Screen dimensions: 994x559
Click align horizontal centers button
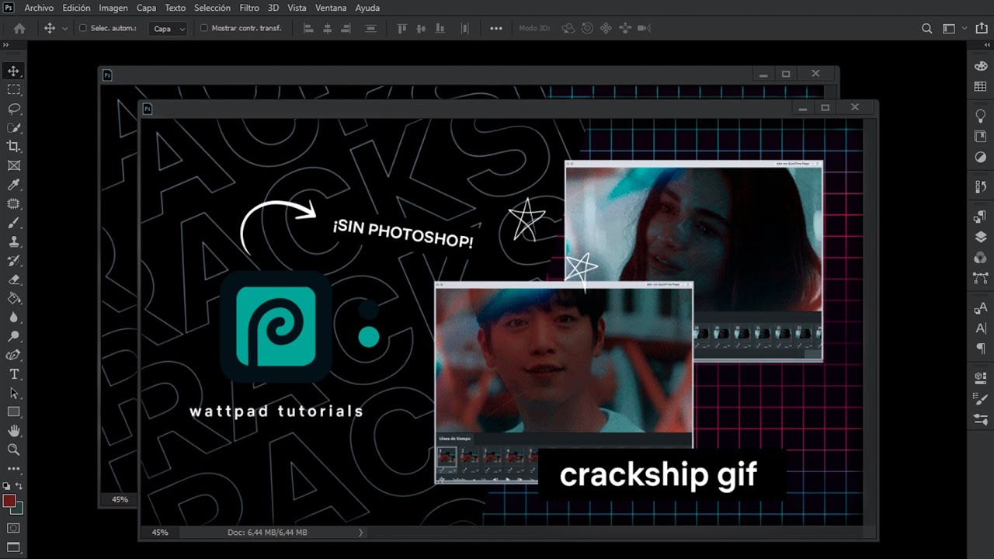[x=327, y=28]
